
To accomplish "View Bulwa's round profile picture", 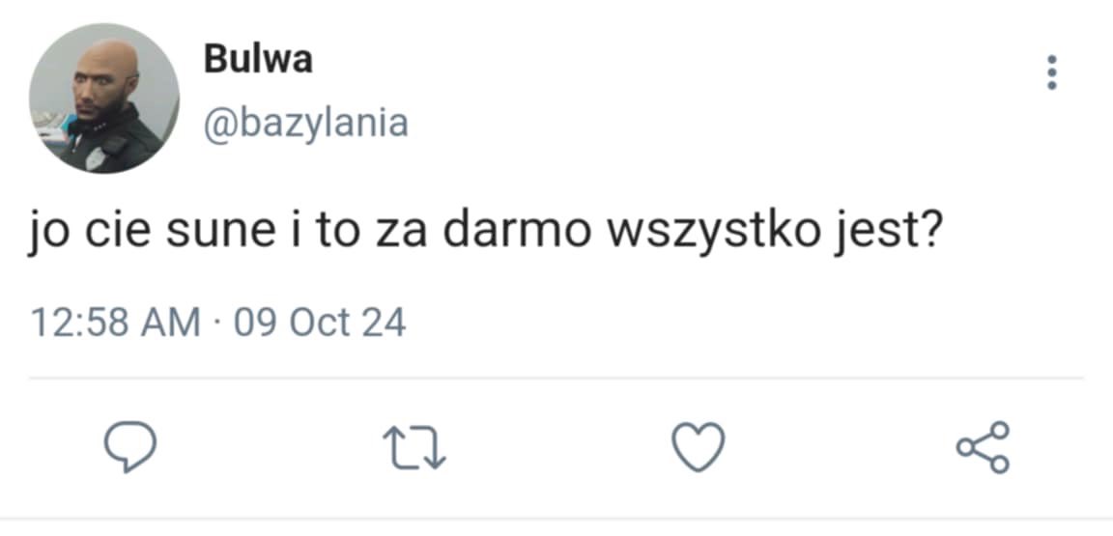I will (x=104, y=98).
